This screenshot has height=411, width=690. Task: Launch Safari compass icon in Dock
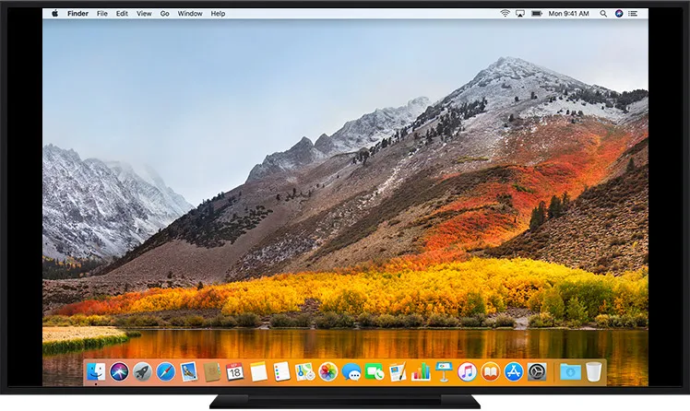[165, 371]
